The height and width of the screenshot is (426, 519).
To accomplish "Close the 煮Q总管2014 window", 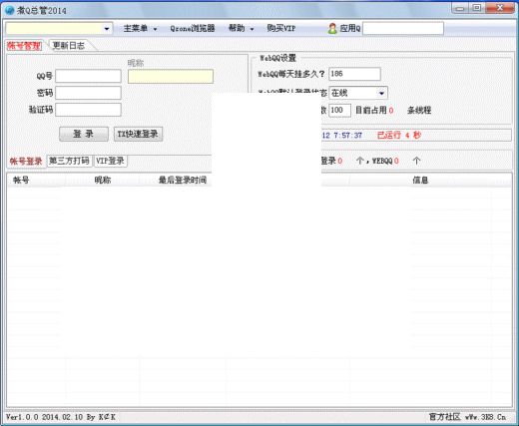I will pyautogui.click(x=500, y=8).
